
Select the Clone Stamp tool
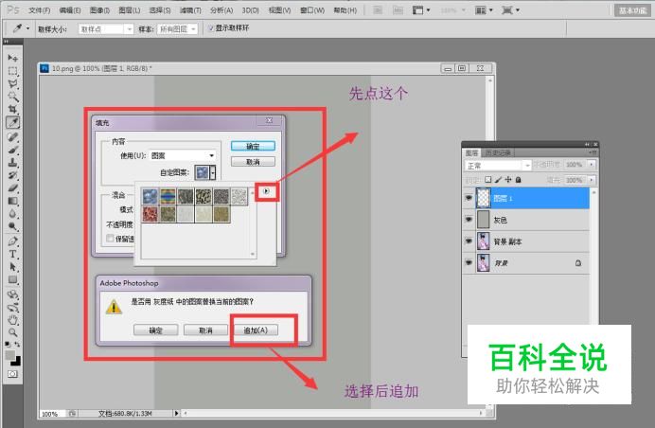coord(13,162)
